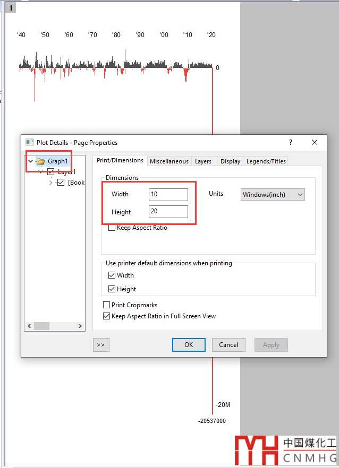339x468 pixels.
Task: Toggle Keep Aspect Ratio in Full Screen View
Action: (106, 316)
